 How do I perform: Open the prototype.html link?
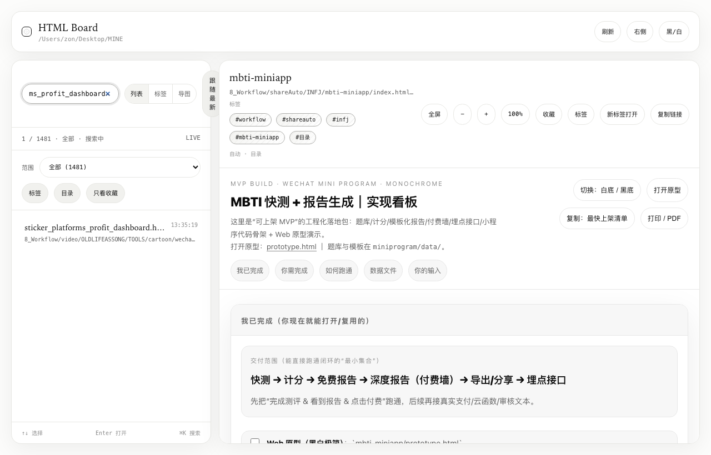pyautogui.click(x=291, y=247)
